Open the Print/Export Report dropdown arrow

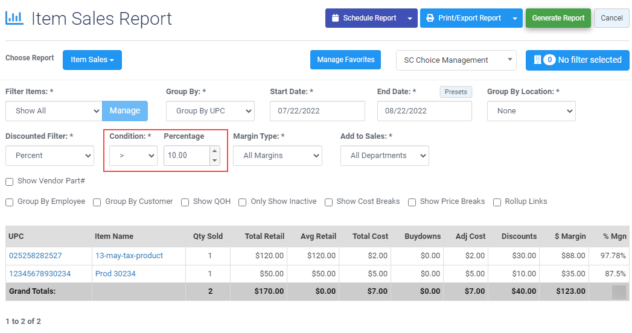pyautogui.click(x=515, y=18)
